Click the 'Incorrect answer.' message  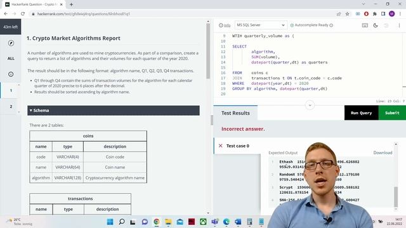coord(243,129)
